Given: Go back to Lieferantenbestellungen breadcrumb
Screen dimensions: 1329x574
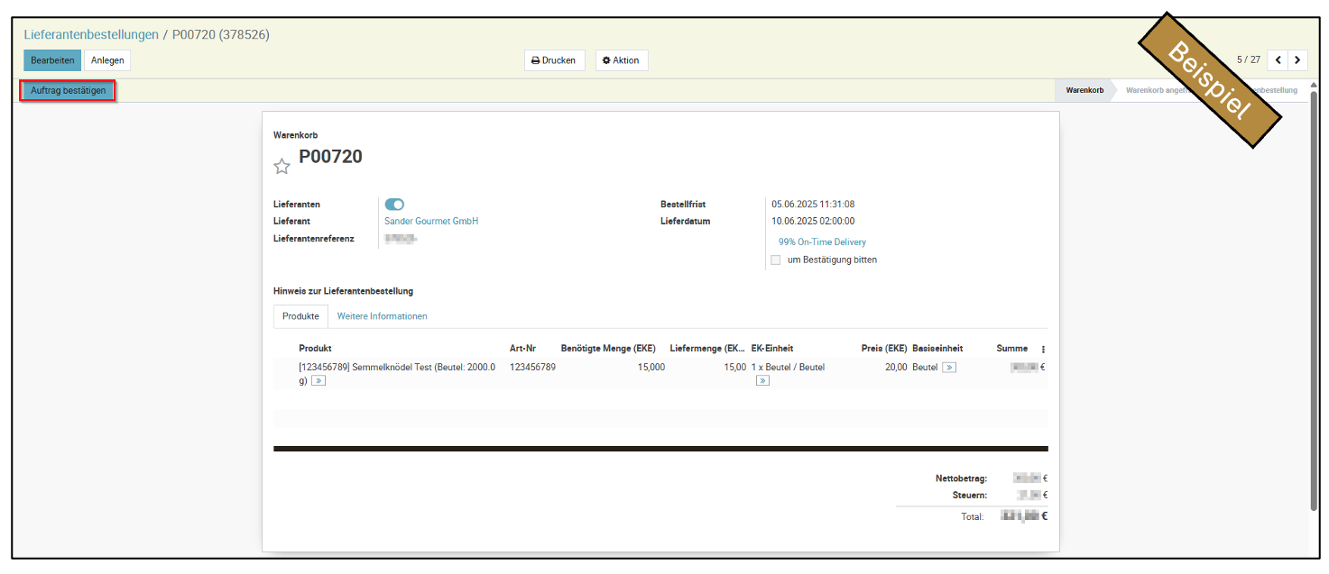Looking at the screenshot, I should [x=90, y=35].
